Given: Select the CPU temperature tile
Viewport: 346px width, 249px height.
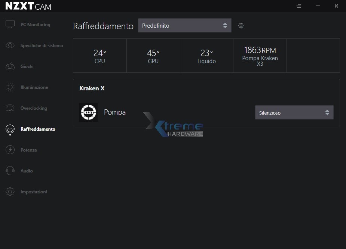Looking at the screenshot, I should point(100,56).
